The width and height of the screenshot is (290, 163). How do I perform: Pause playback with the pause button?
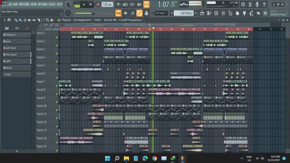coord(84,5)
